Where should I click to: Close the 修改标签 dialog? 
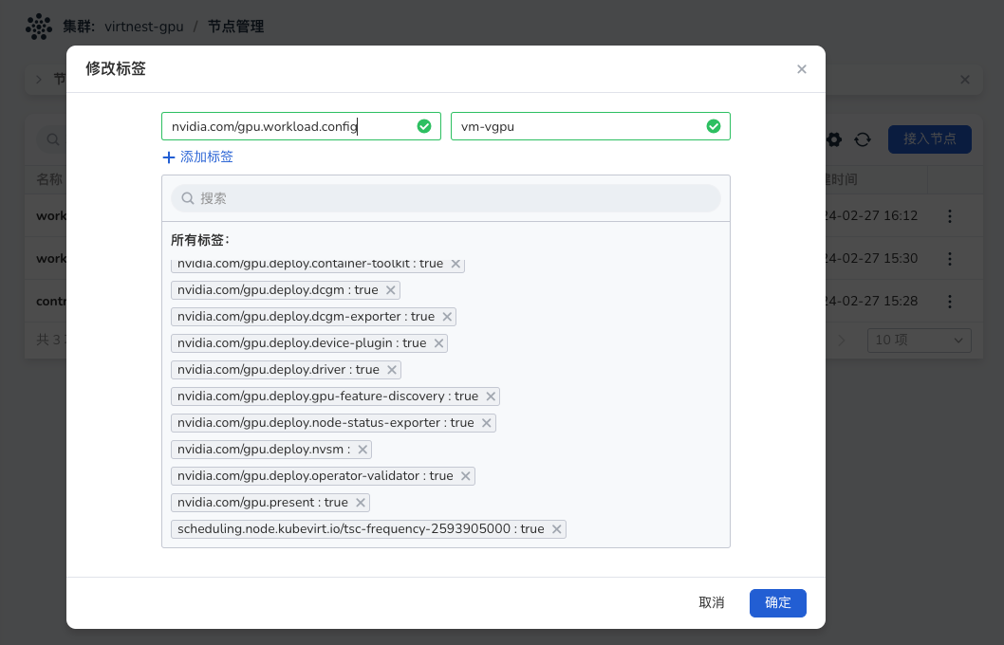tap(802, 69)
